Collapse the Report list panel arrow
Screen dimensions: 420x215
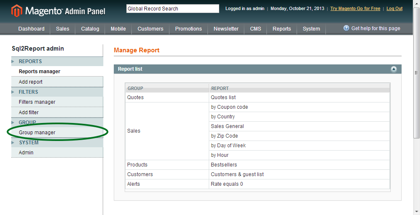coord(394,69)
